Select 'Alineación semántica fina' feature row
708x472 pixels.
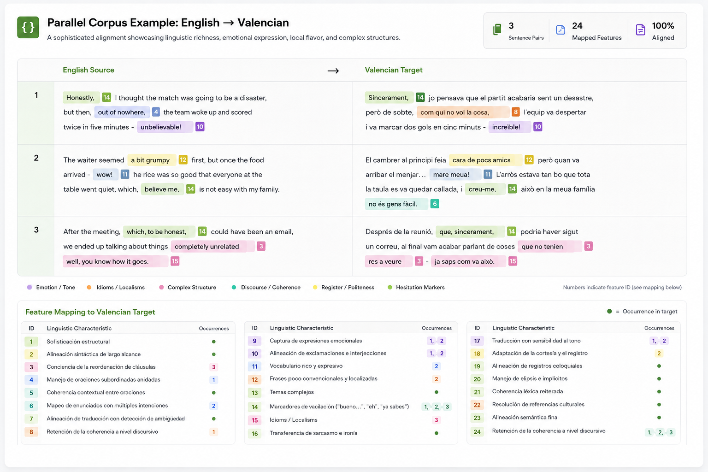[573, 418]
